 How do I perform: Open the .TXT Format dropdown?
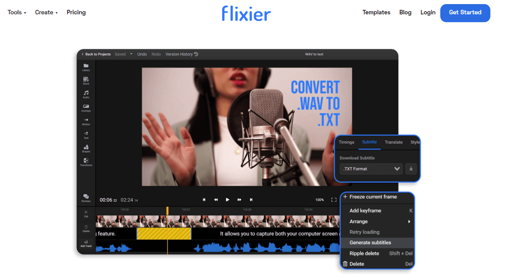click(x=371, y=169)
